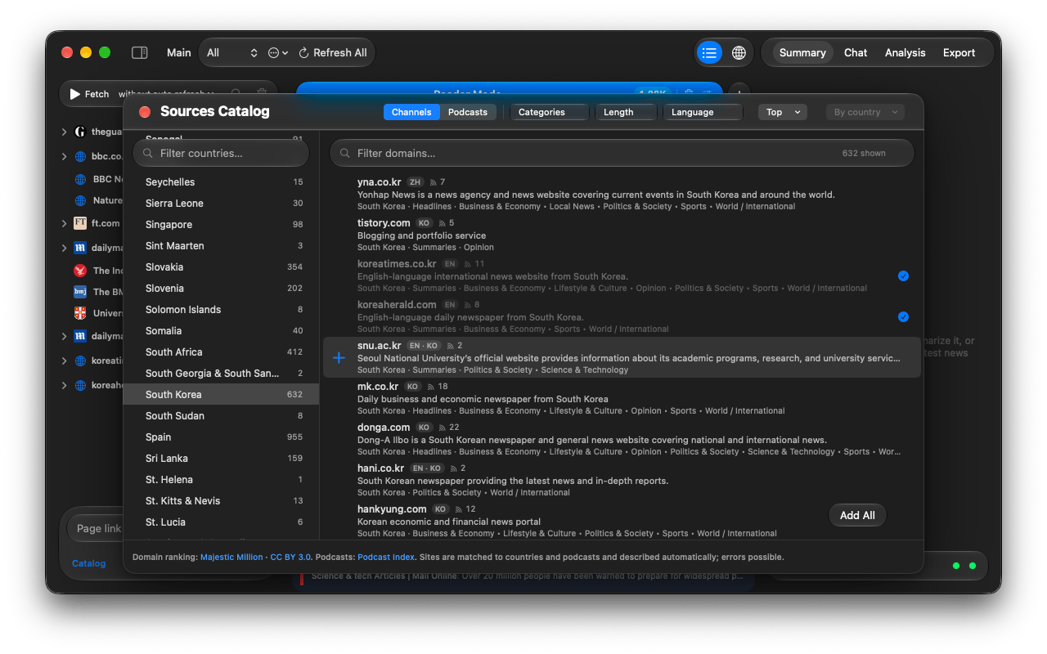This screenshot has height=654, width=1047.
Task: Expand the bbc.co feed row
Action: [x=65, y=156]
